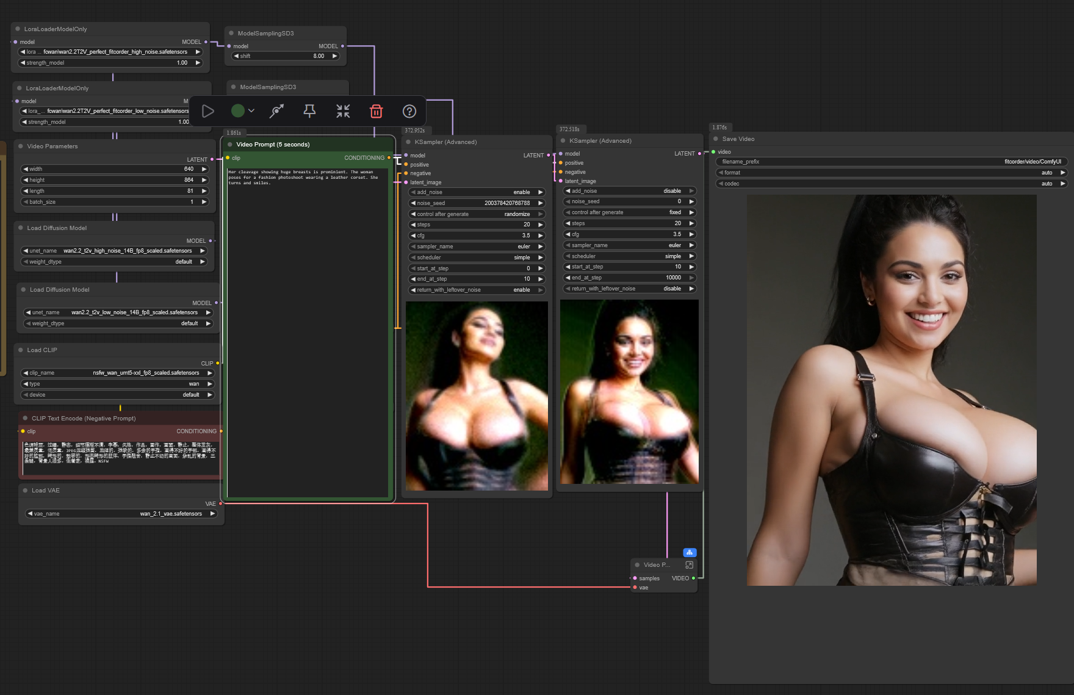Run the selected node with the play icon
The height and width of the screenshot is (695, 1074).
pos(208,111)
